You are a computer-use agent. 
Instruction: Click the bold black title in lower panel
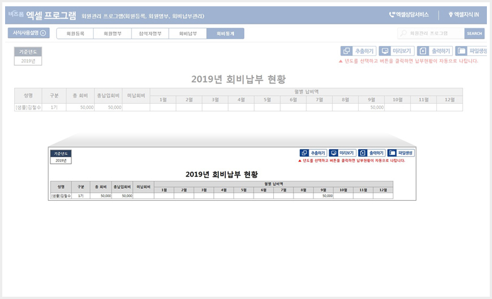point(222,174)
